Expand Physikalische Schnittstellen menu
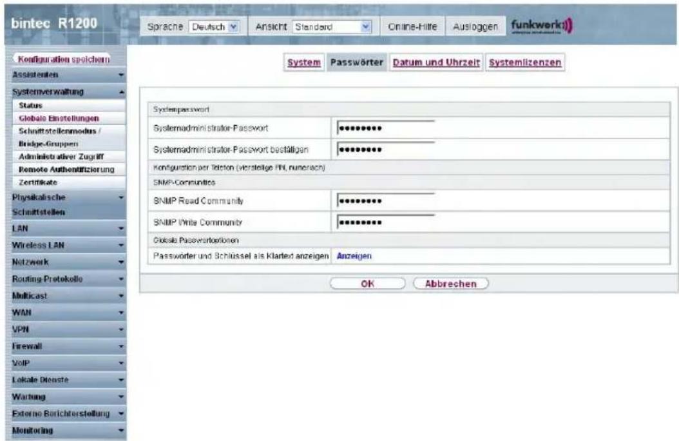 (67, 204)
